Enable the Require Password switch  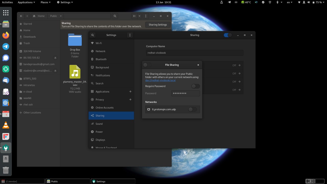196,86
